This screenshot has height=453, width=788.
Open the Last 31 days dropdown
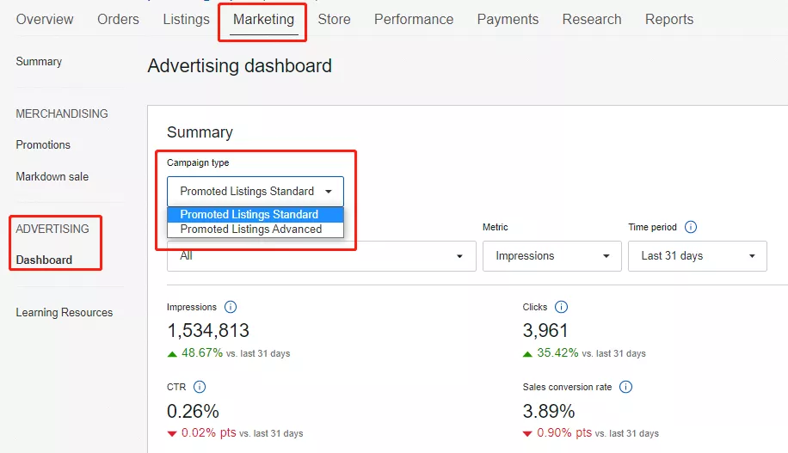(698, 256)
